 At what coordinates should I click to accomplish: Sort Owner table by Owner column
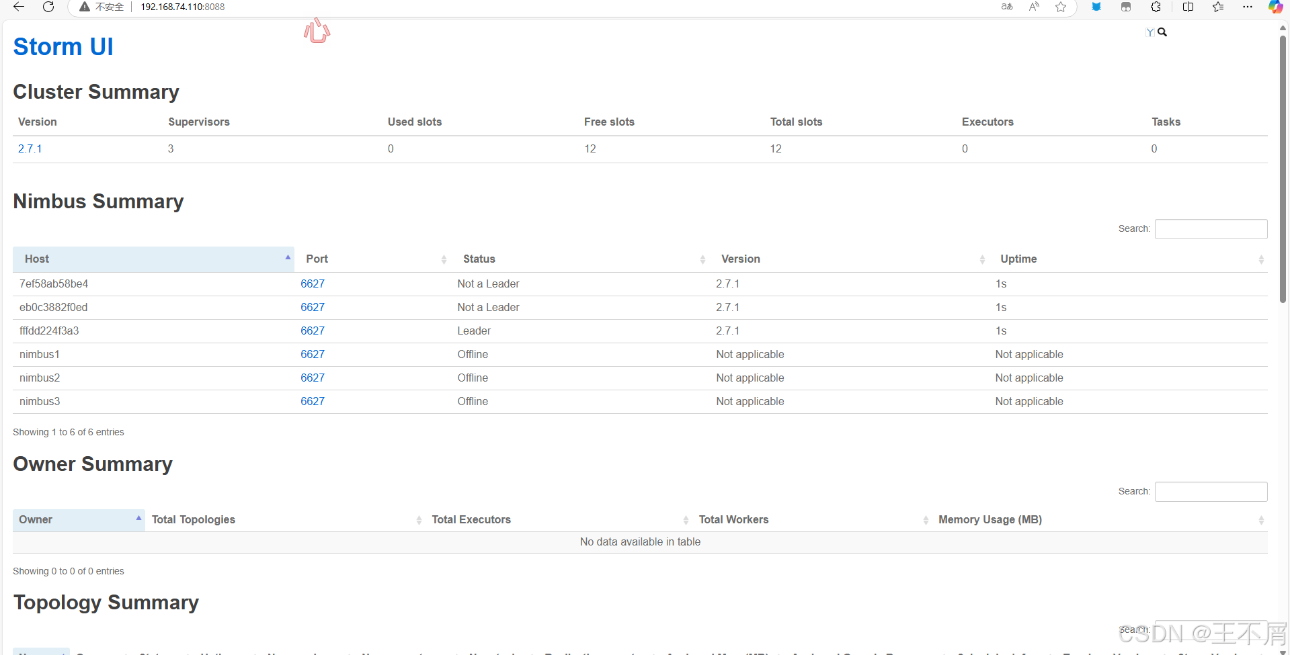pos(79,520)
